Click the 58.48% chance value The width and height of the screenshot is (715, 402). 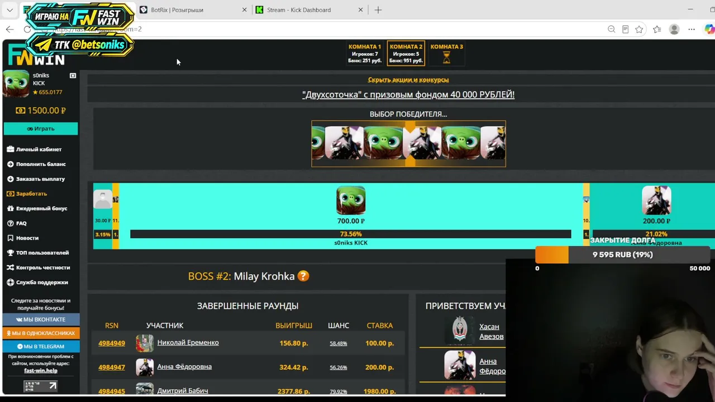339,343
